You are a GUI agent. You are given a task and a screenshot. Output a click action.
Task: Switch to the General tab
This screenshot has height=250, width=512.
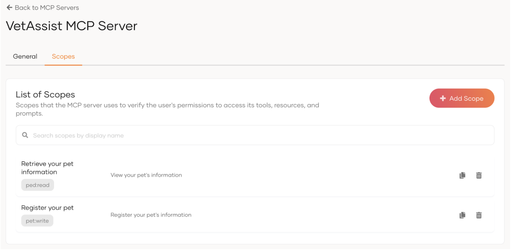pyautogui.click(x=25, y=56)
